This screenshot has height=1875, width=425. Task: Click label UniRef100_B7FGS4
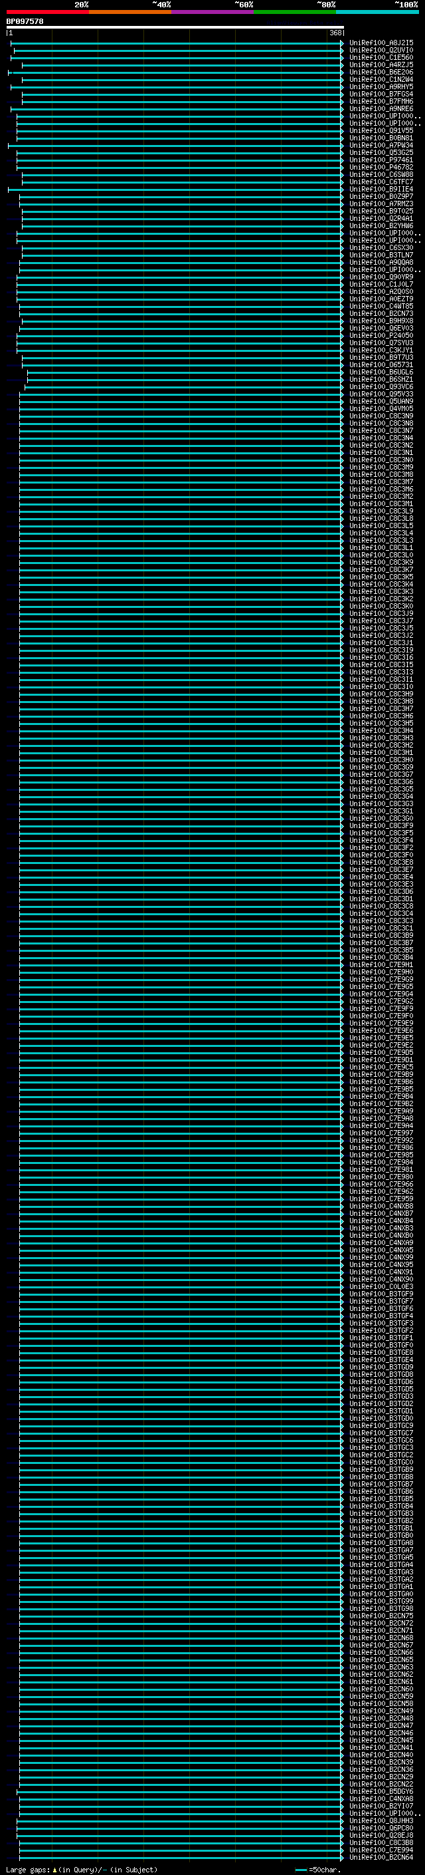(x=381, y=94)
